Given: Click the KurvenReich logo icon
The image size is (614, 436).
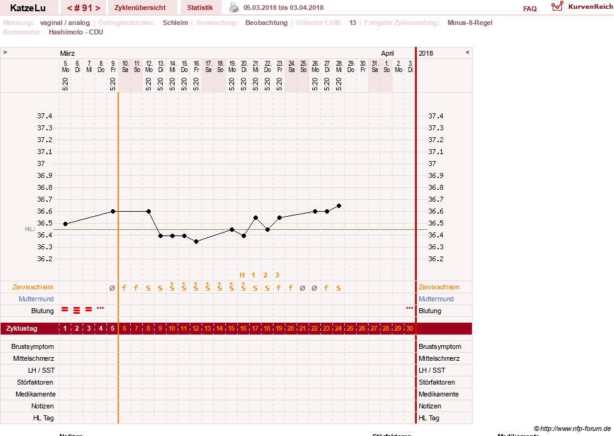Looking at the screenshot, I should [x=557, y=6].
